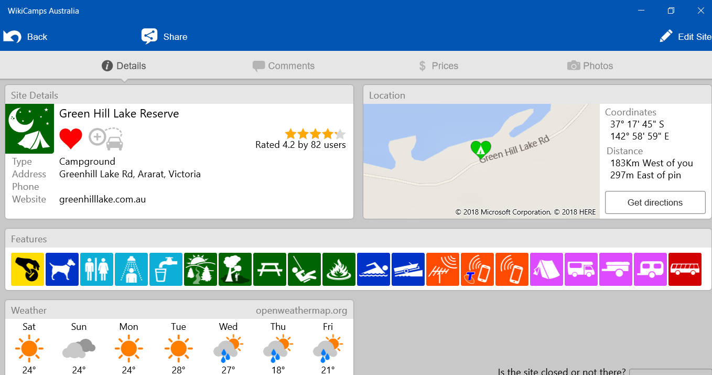Select the swimming feature icon
Screen dimensions: 712x375
pyautogui.click(x=373, y=269)
